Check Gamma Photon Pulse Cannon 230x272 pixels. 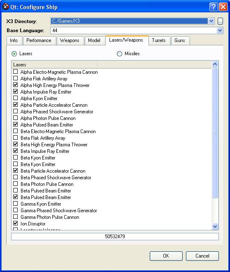[x=15, y=217]
